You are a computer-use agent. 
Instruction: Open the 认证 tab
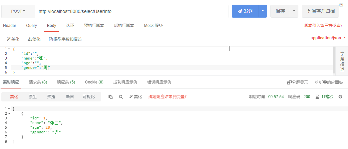tap(70, 26)
